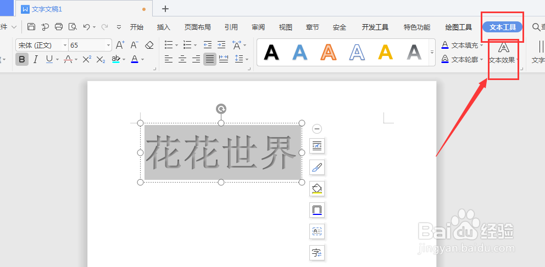Open 文本效果 menu

pyautogui.click(x=504, y=53)
